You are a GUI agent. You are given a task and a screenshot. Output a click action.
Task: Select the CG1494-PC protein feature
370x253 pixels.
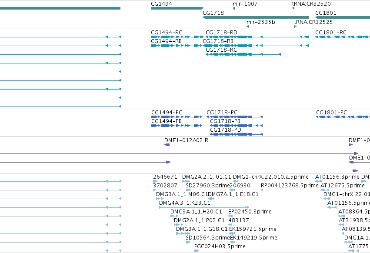[177, 117]
